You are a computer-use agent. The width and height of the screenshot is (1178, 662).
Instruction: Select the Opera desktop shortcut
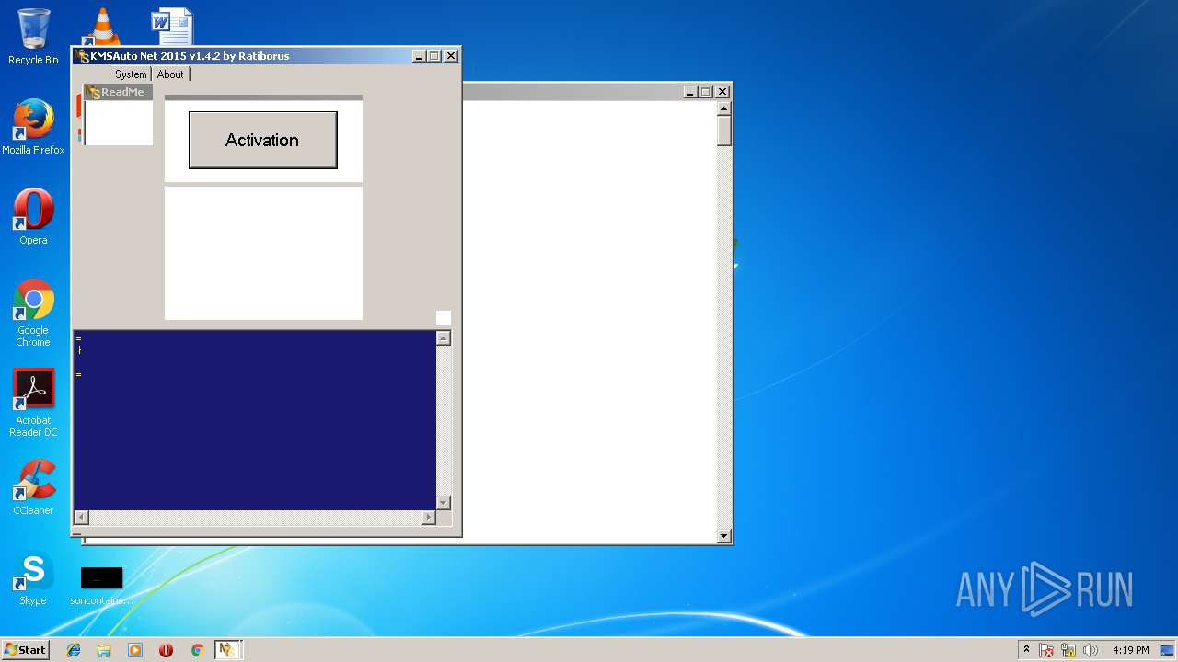[33, 218]
